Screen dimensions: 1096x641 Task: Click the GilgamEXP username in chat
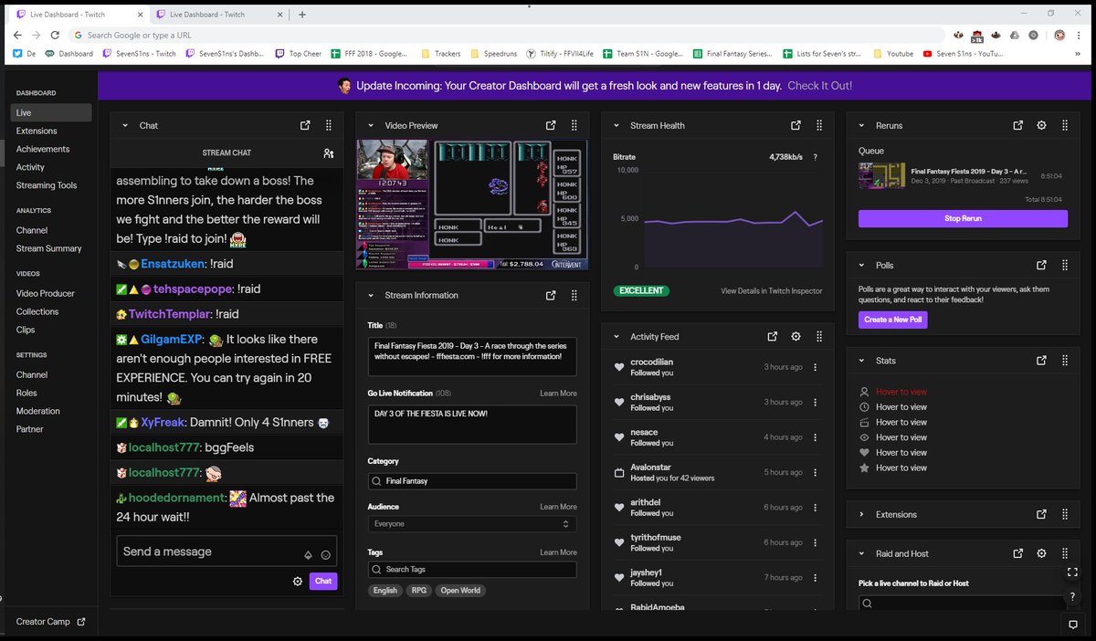click(x=172, y=339)
